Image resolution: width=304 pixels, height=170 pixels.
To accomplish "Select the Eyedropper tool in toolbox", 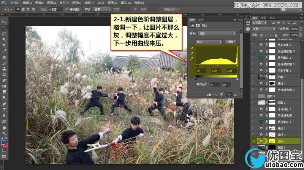I will pos(4,51).
